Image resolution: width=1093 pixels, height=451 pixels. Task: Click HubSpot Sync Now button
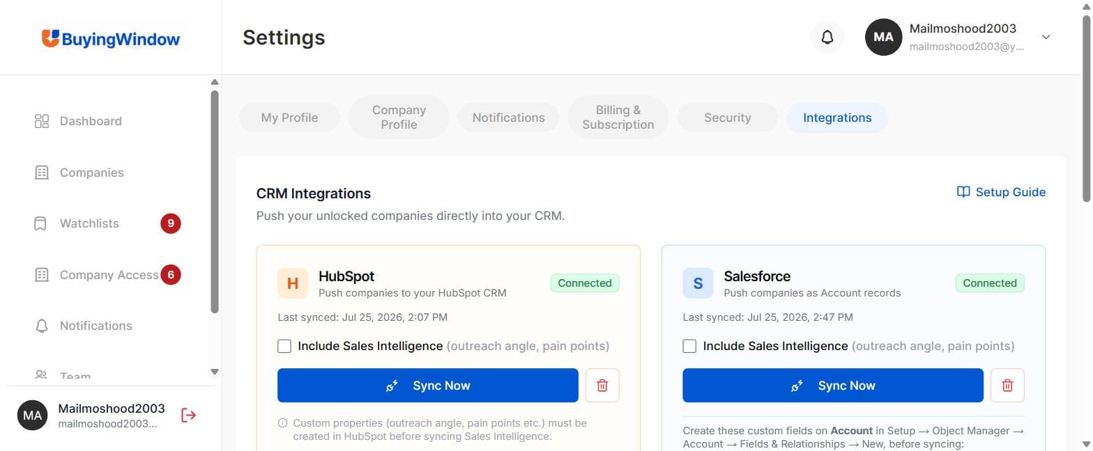click(428, 386)
